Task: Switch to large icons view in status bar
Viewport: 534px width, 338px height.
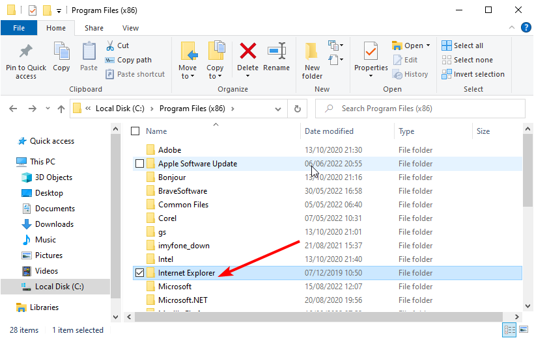Action: click(x=524, y=330)
